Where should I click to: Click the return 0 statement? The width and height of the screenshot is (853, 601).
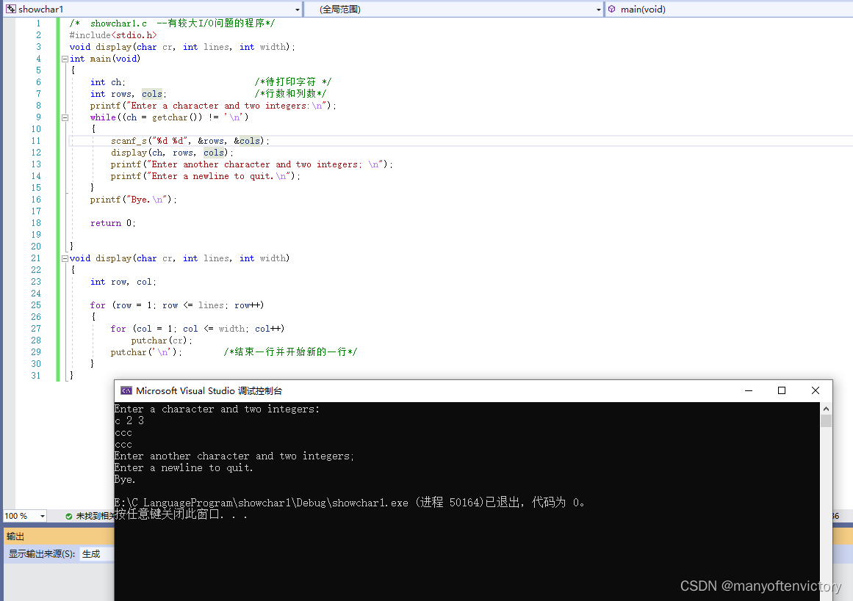pos(112,223)
